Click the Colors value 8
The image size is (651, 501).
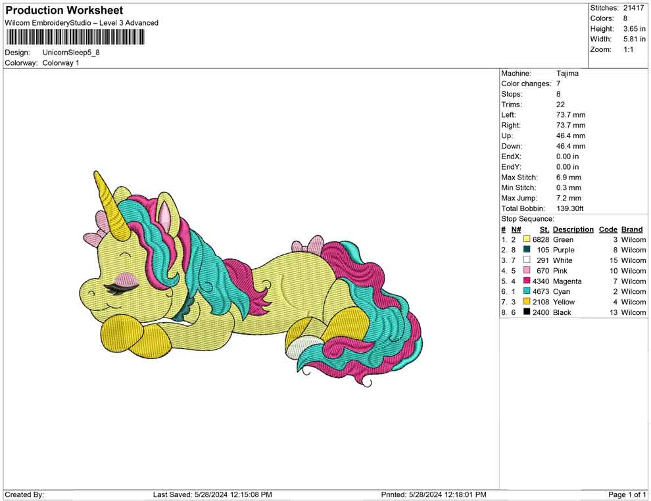click(x=625, y=18)
